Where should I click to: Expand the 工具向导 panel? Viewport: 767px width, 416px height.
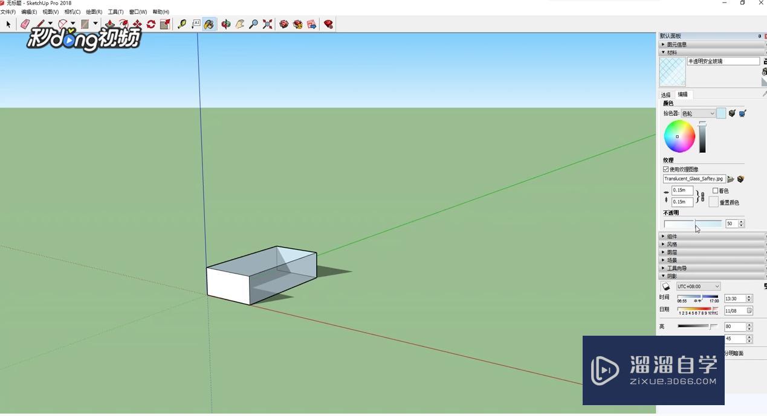coord(711,268)
